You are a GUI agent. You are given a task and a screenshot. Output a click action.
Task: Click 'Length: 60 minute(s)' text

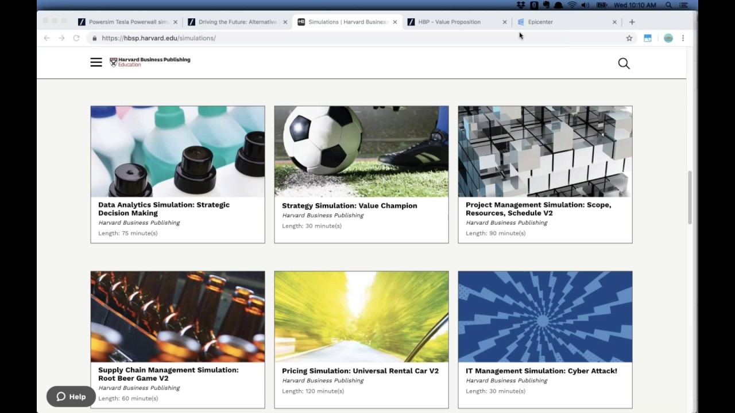(x=128, y=398)
